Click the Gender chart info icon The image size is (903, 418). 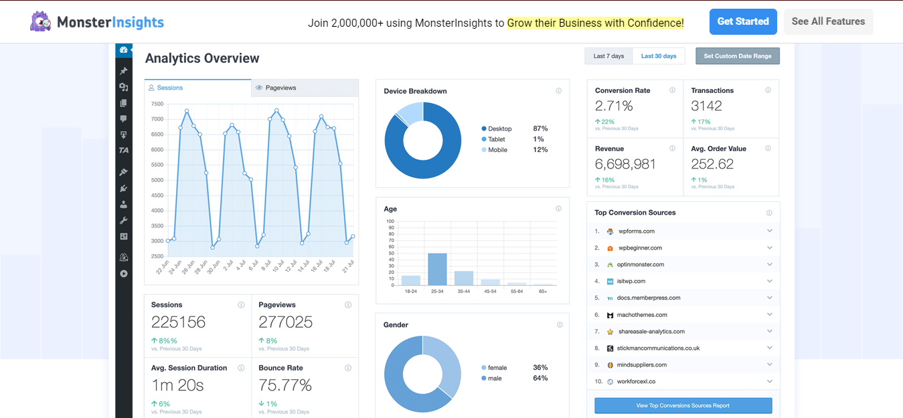pos(560,325)
